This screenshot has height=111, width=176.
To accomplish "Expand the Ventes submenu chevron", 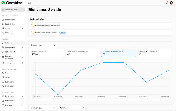I will 23,28.
